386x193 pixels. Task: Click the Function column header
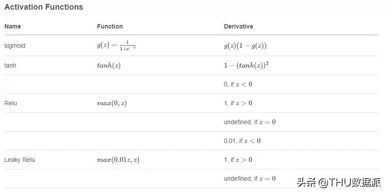[110, 26]
